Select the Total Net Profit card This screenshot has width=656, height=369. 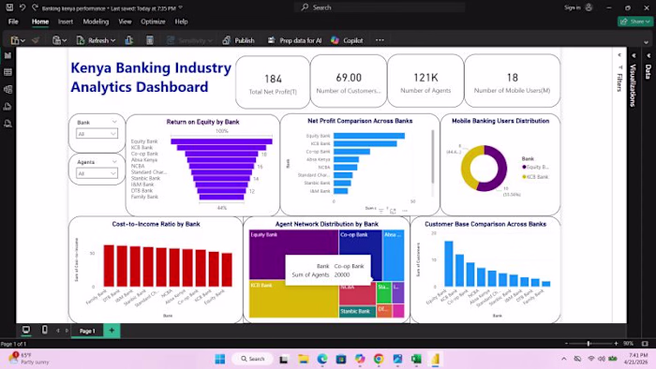273,82
